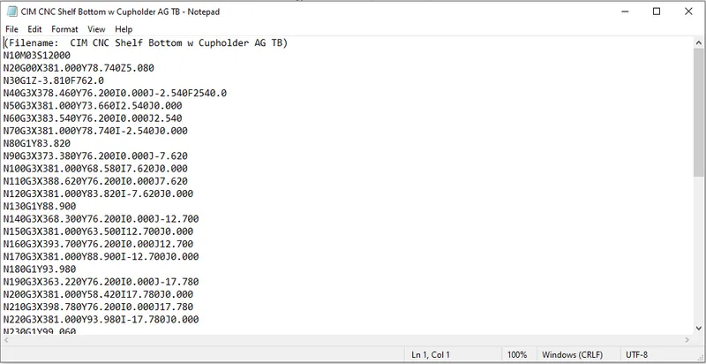Click line N140G3X368.300Y76.200
This screenshot has width=706, height=364.
[x=101, y=219]
